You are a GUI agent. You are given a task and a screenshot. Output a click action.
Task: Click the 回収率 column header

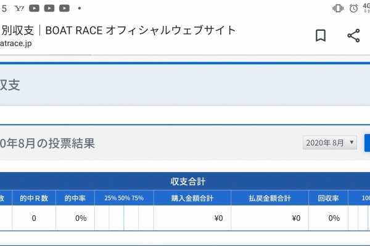329,198
